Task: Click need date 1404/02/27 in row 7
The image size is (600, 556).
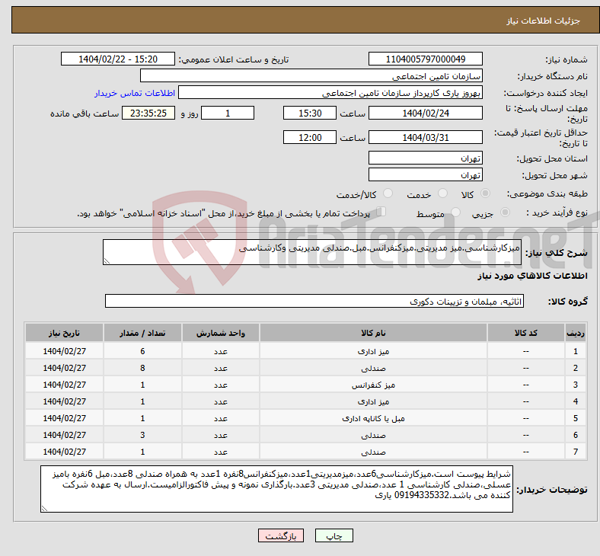Action: [64, 452]
